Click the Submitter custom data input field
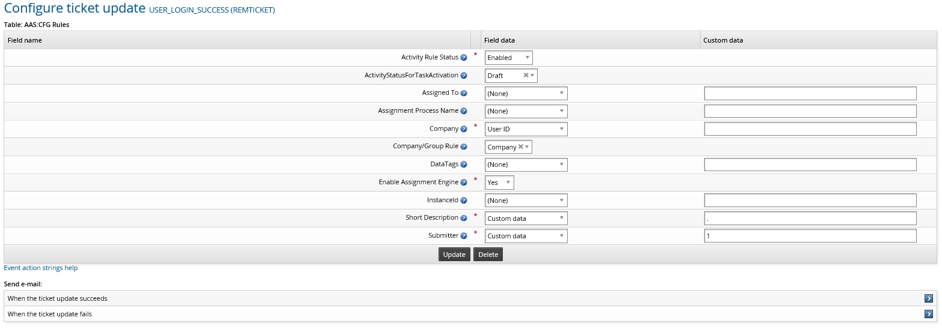 pyautogui.click(x=810, y=236)
